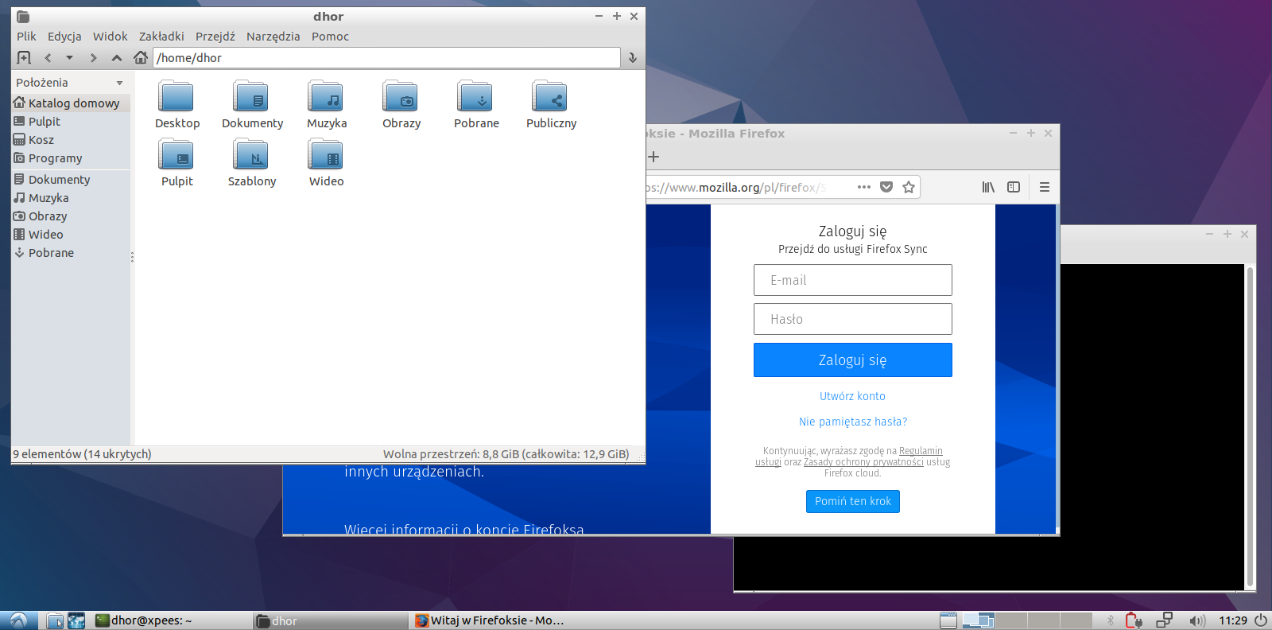Launch the file manager from the panel
The height and width of the screenshot is (630, 1272).
55,620
